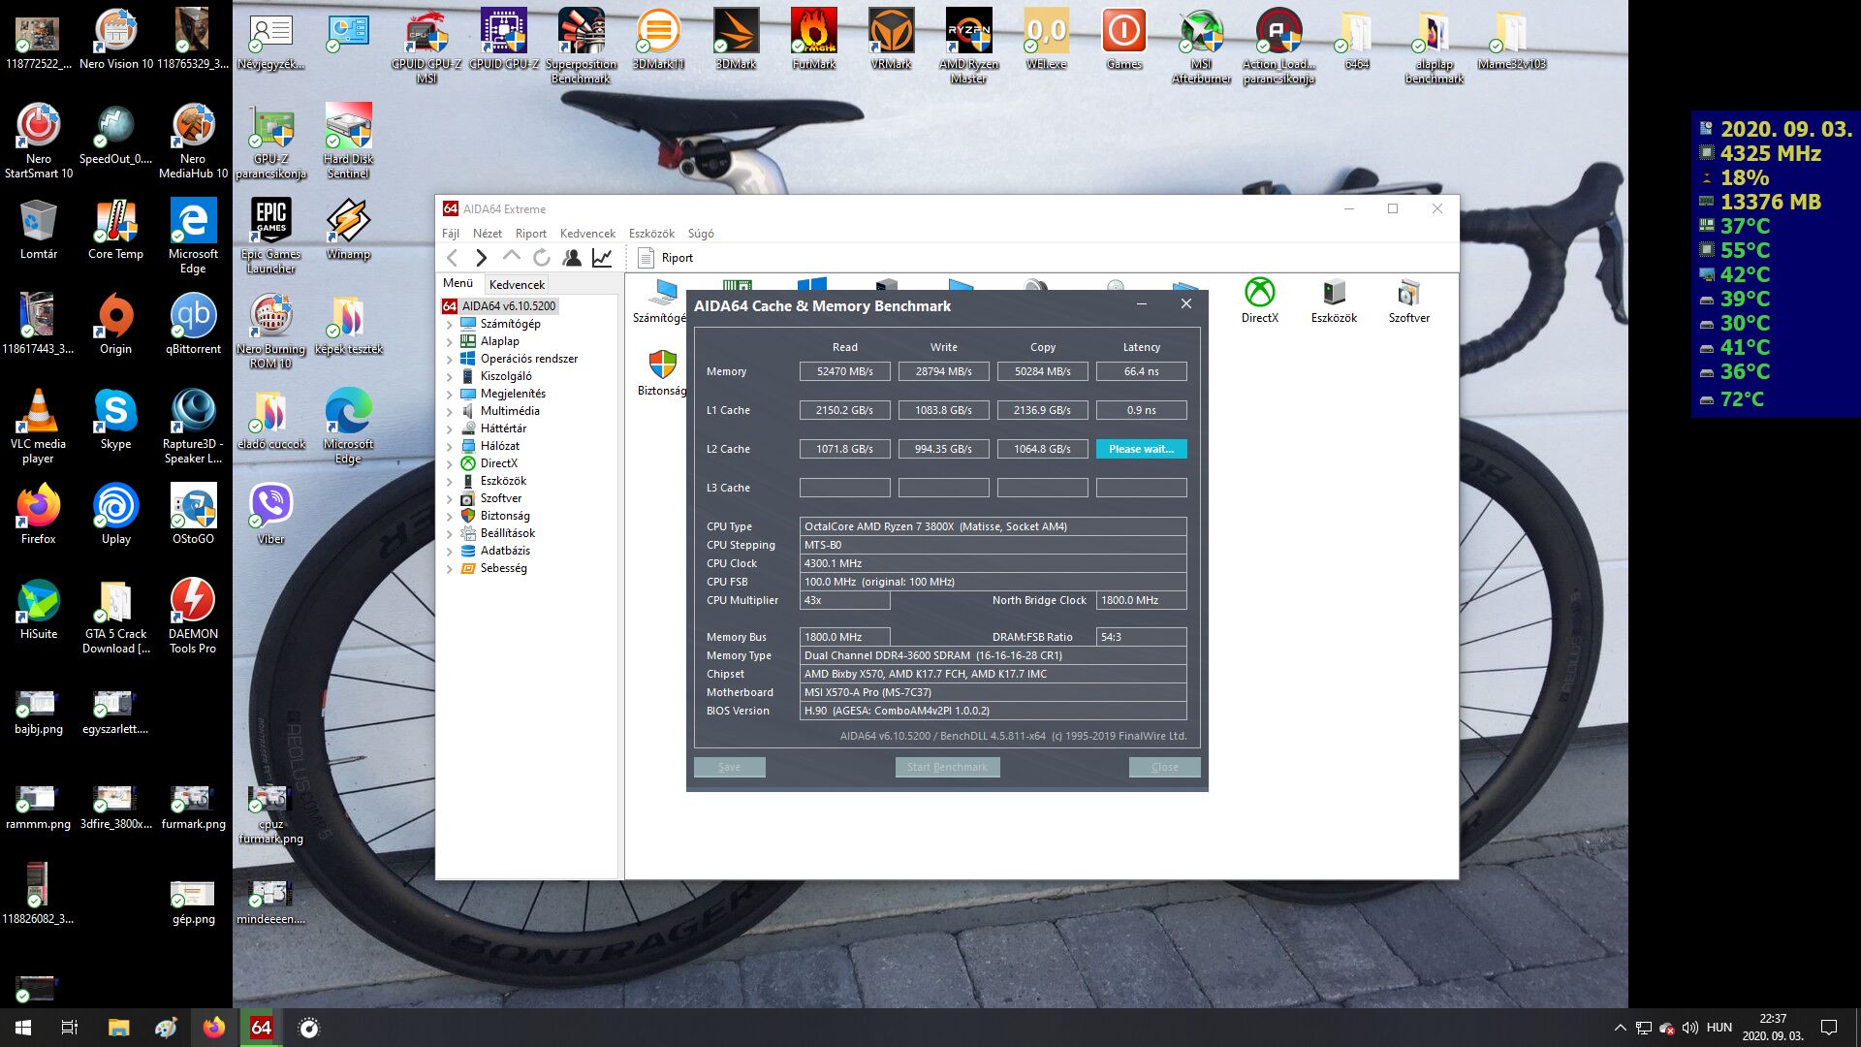
Task: Open the volume tray icon
Action: point(1690,1028)
